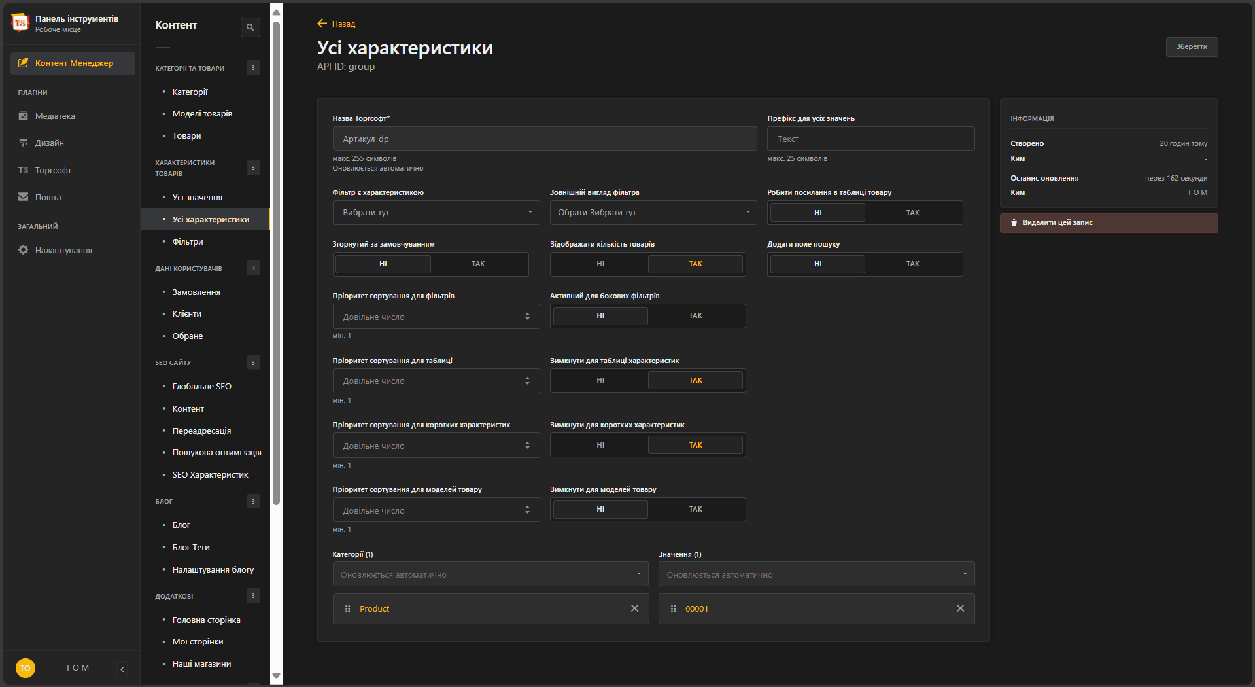Open Категорії in content menu
This screenshot has width=1255, height=687.
(190, 92)
